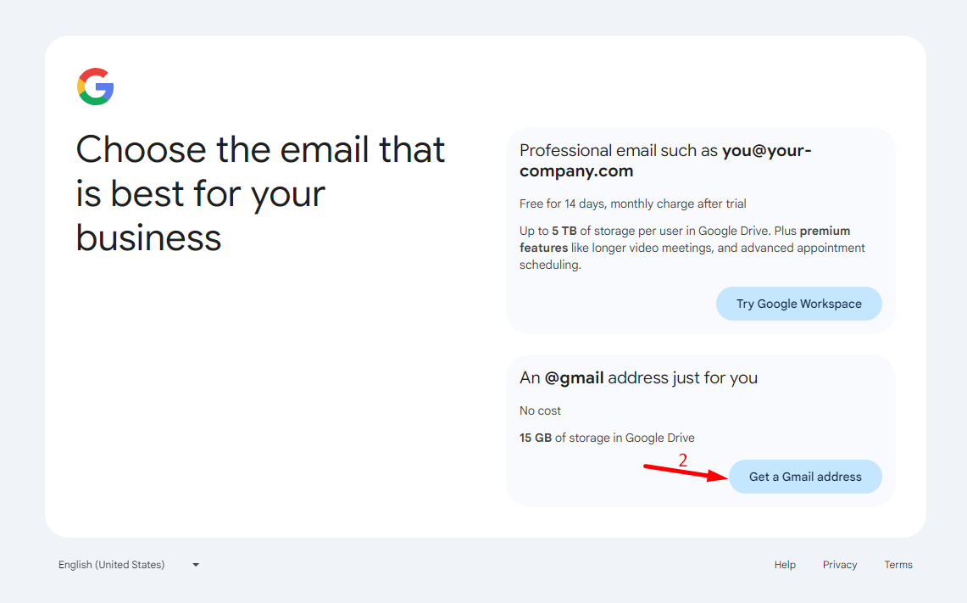Image resolution: width=967 pixels, height=603 pixels.
Task: Click the 'No cost' label
Action: click(x=540, y=410)
